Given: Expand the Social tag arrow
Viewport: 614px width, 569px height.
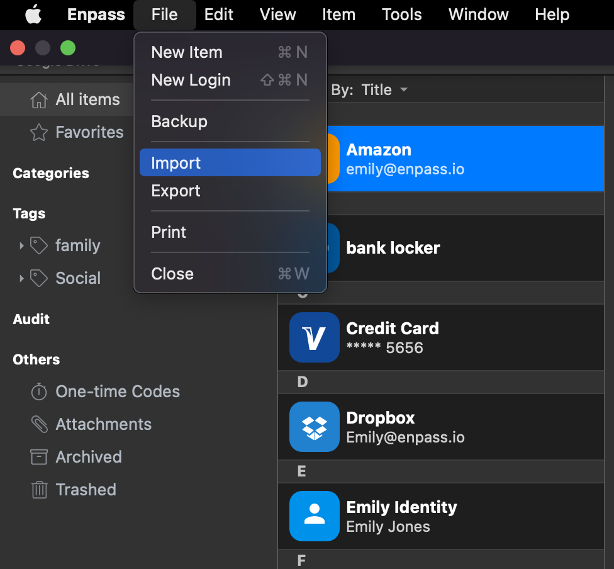Looking at the screenshot, I should (21, 278).
